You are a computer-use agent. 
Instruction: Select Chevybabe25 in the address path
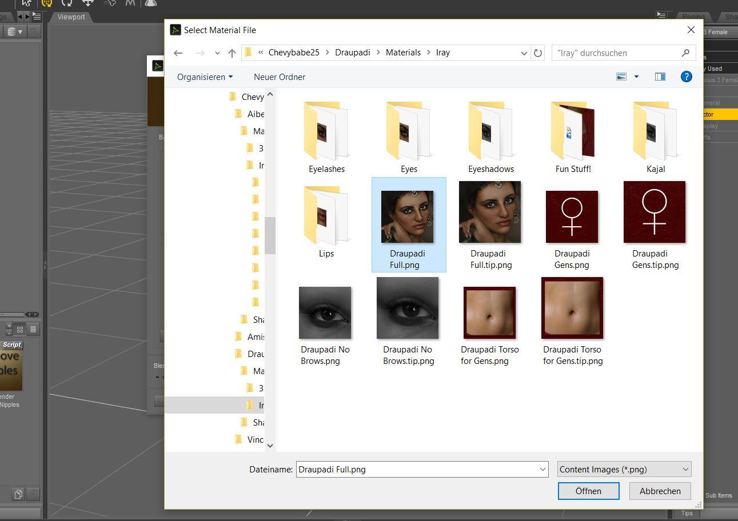tap(294, 53)
